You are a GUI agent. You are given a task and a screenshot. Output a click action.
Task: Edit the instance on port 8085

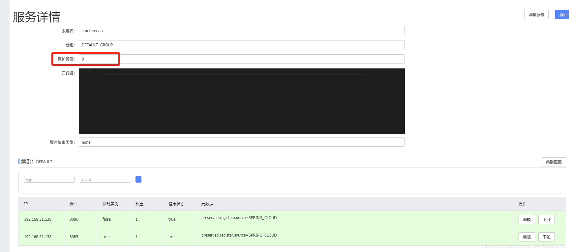[526, 237]
